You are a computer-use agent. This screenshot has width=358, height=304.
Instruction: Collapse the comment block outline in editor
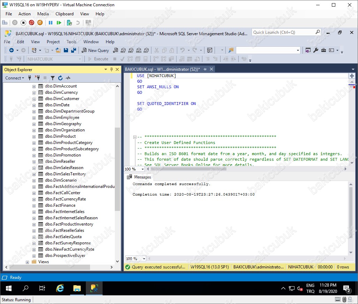135,137
